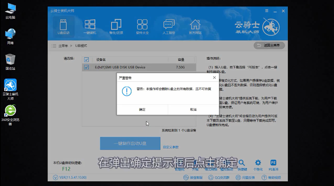The height and width of the screenshot is (186, 334).
Task: Close the 严重警告 dialog
Action: [214, 77]
